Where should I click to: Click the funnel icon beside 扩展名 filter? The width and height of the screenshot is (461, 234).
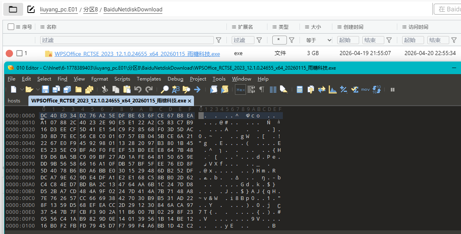tap(259, 40)
